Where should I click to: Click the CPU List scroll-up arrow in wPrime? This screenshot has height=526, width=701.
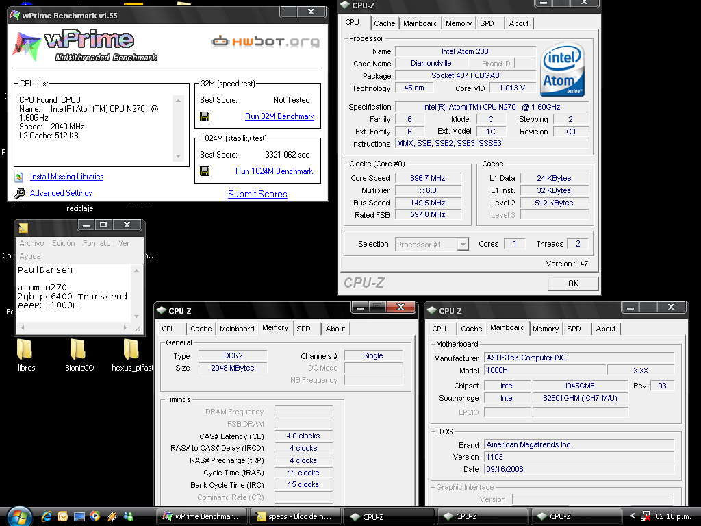179,101
